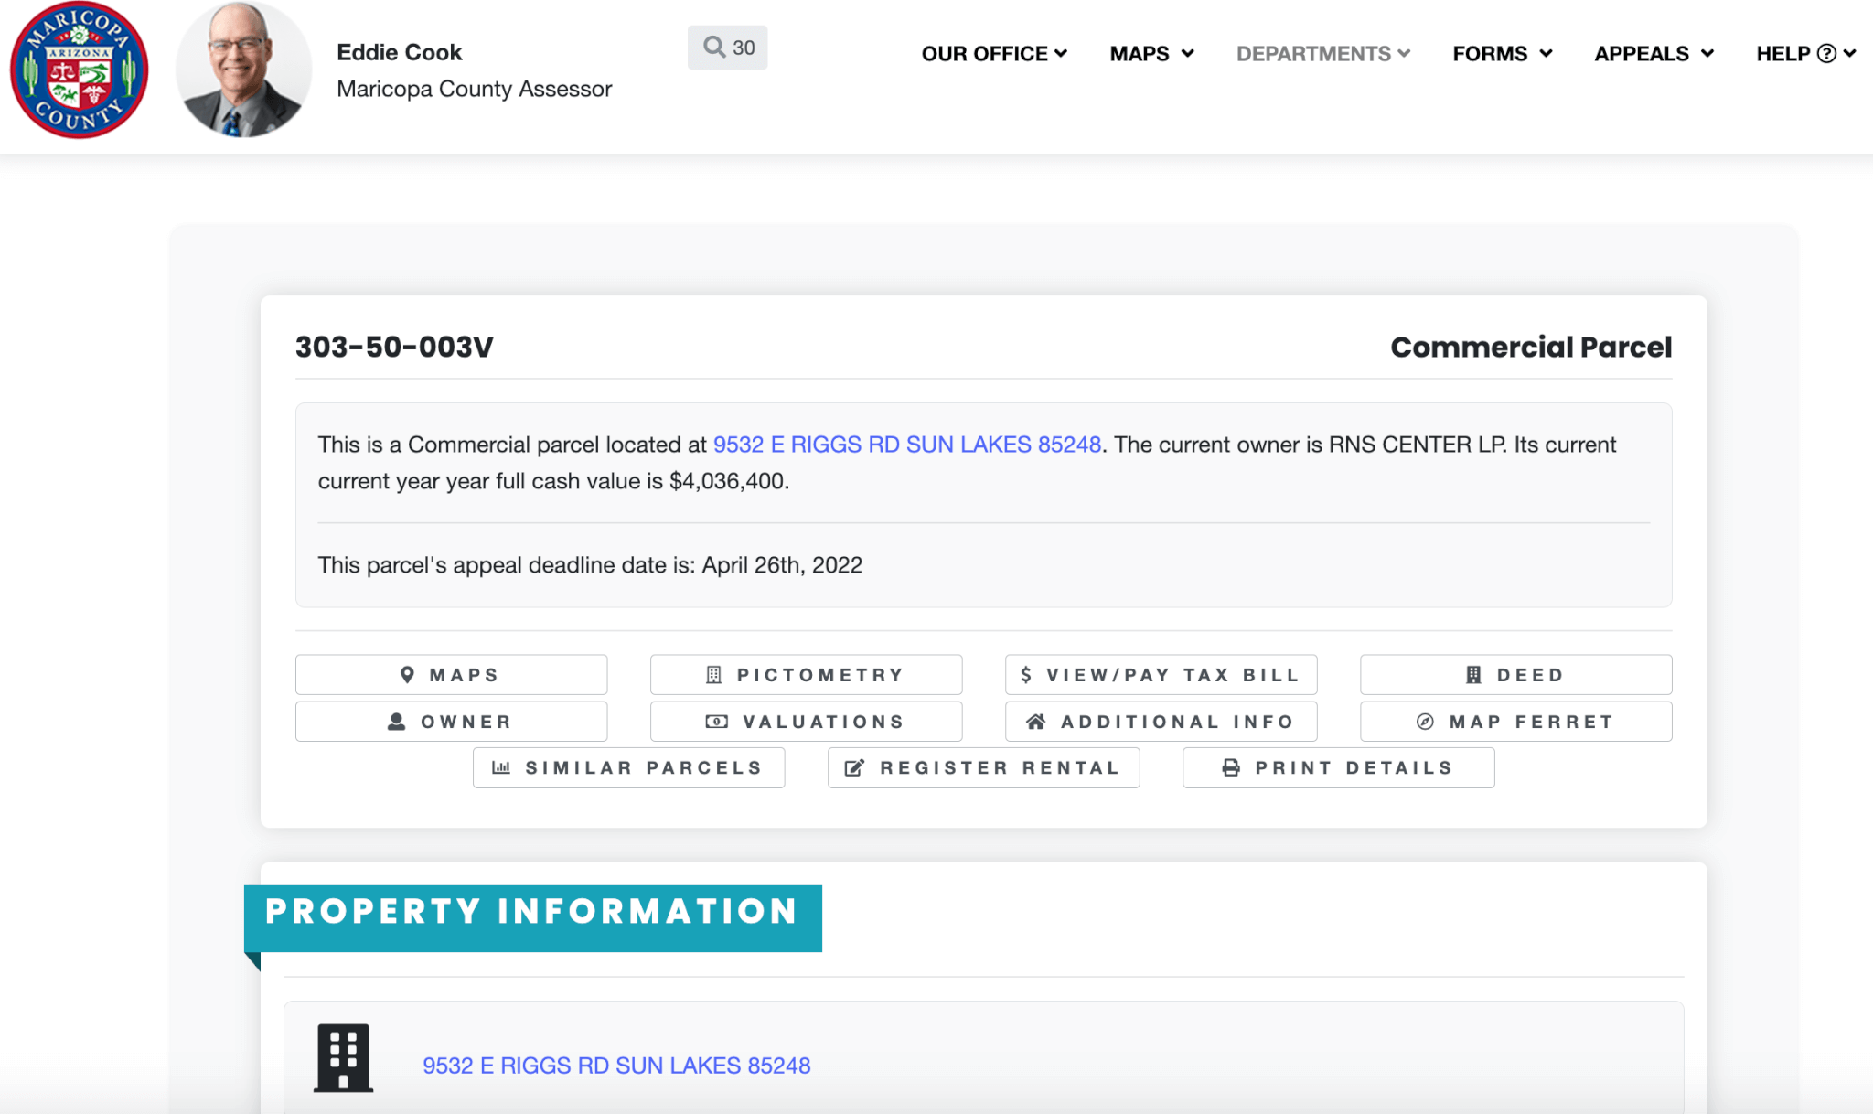Open the Appeals menu
The width and height of the screenshot is (1873, 1114).
click(x=1654, y=54)
